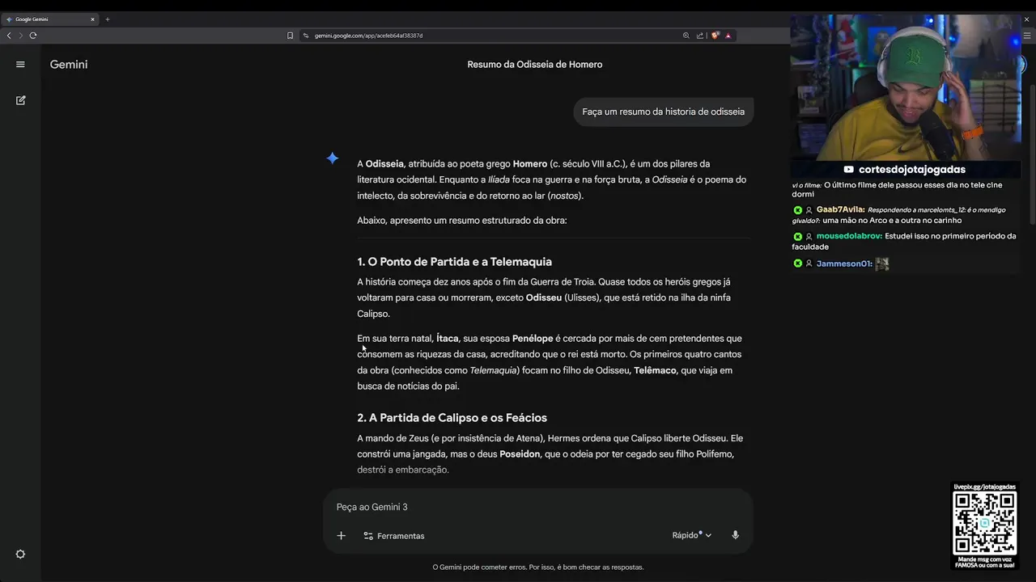Bookmark the page using the bookmark icon
This screenshot has height=582, width=1036.
(x=290, y=36)
